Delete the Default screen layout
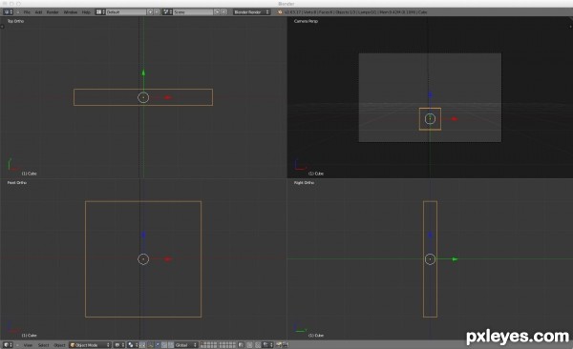This screenshot has width=573, height=349. tap(157, 12)
